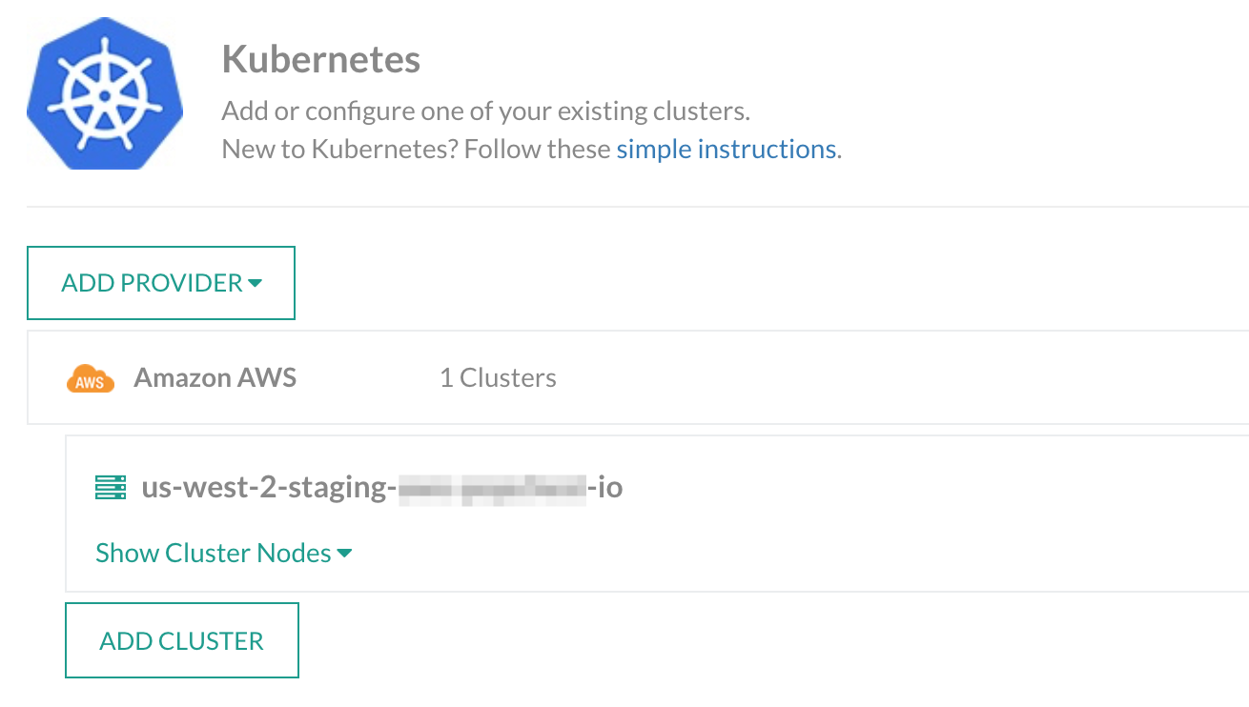Open the simple instructions link

(727, 150)
